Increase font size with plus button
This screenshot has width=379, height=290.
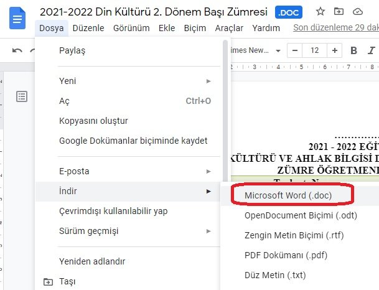335,50
